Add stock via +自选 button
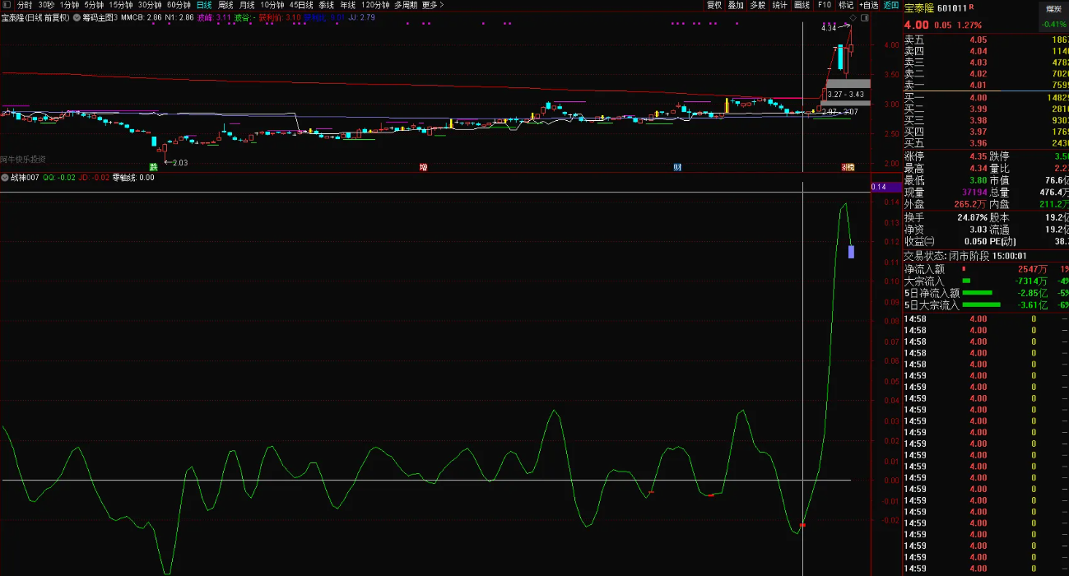This screenshot has width=1069, height=576. pyautogui.click(x=869, y=5)
